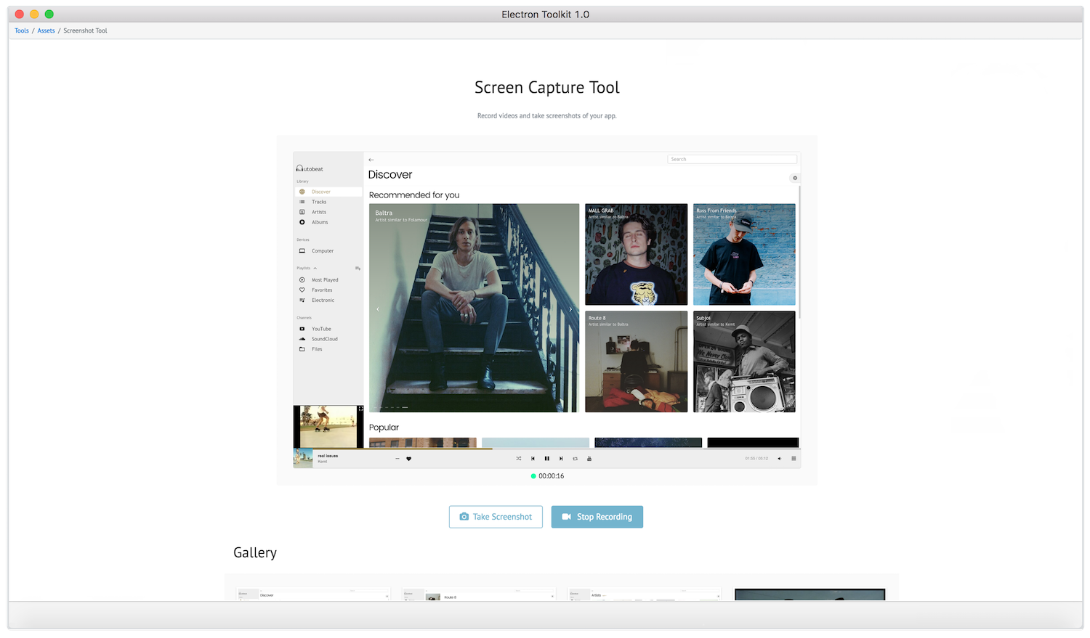Screen dimensions: 1090x638
Task: Click the Stop Recording button
Action: point(597,517)
